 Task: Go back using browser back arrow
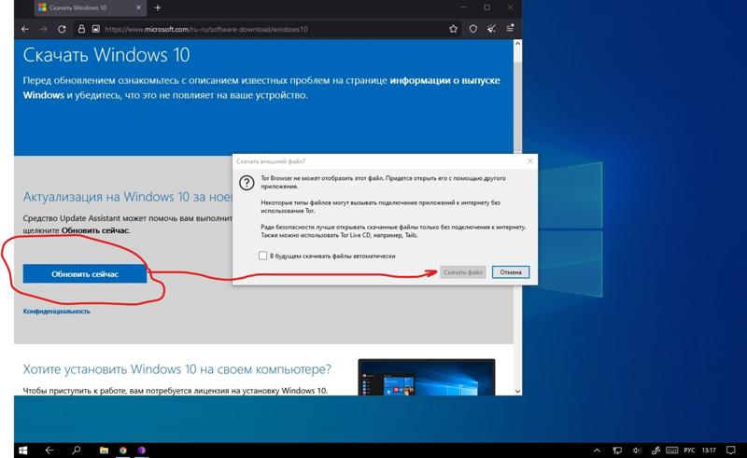25,29
